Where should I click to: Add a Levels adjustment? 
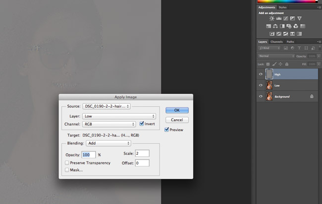[x=279, y=18]
